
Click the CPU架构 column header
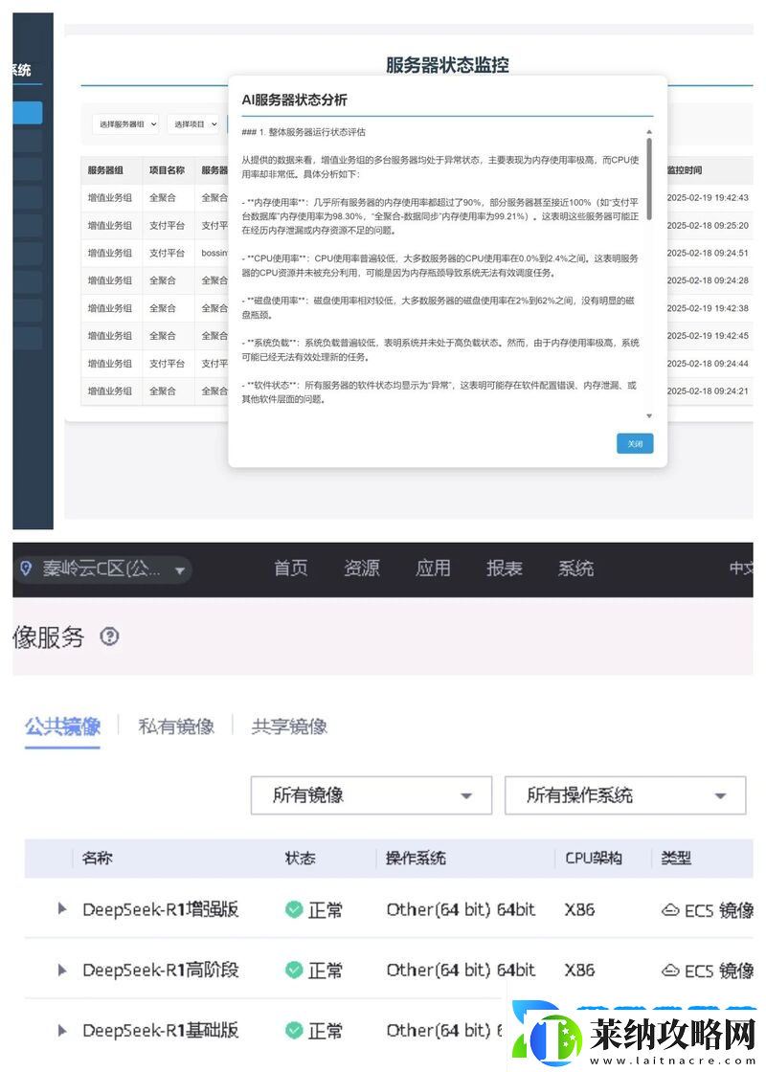[x=593, y=858]
